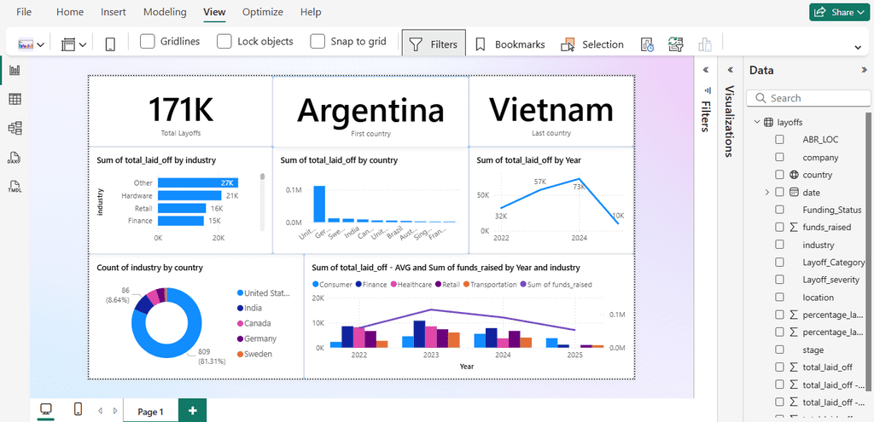The height and width of the screenshot is (422, 874).
Task: Select desktop layout at the bottom bar
Action: tap(46, 410)
